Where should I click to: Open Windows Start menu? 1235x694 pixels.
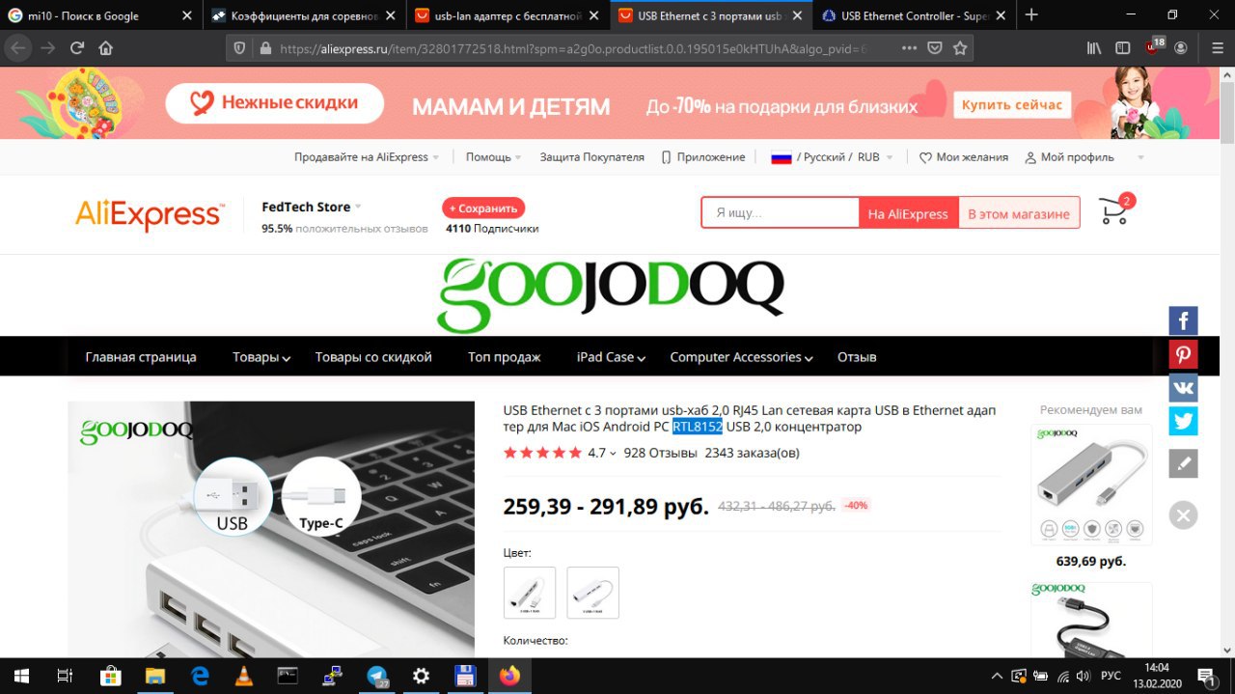(19, 676)
